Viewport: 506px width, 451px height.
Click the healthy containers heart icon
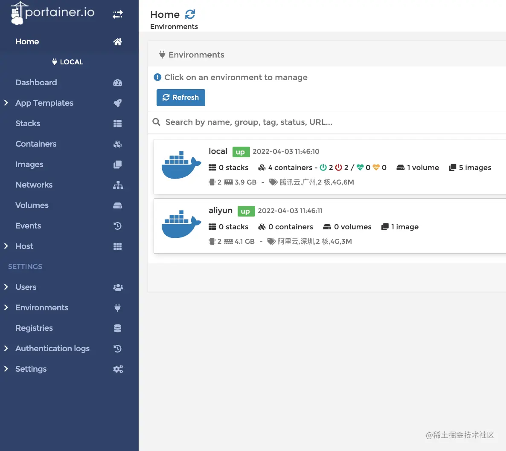tap(360, 167)
